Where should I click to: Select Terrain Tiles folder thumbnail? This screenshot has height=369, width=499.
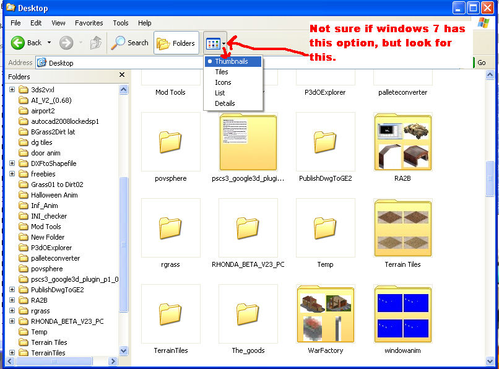(x=403, y=228)
